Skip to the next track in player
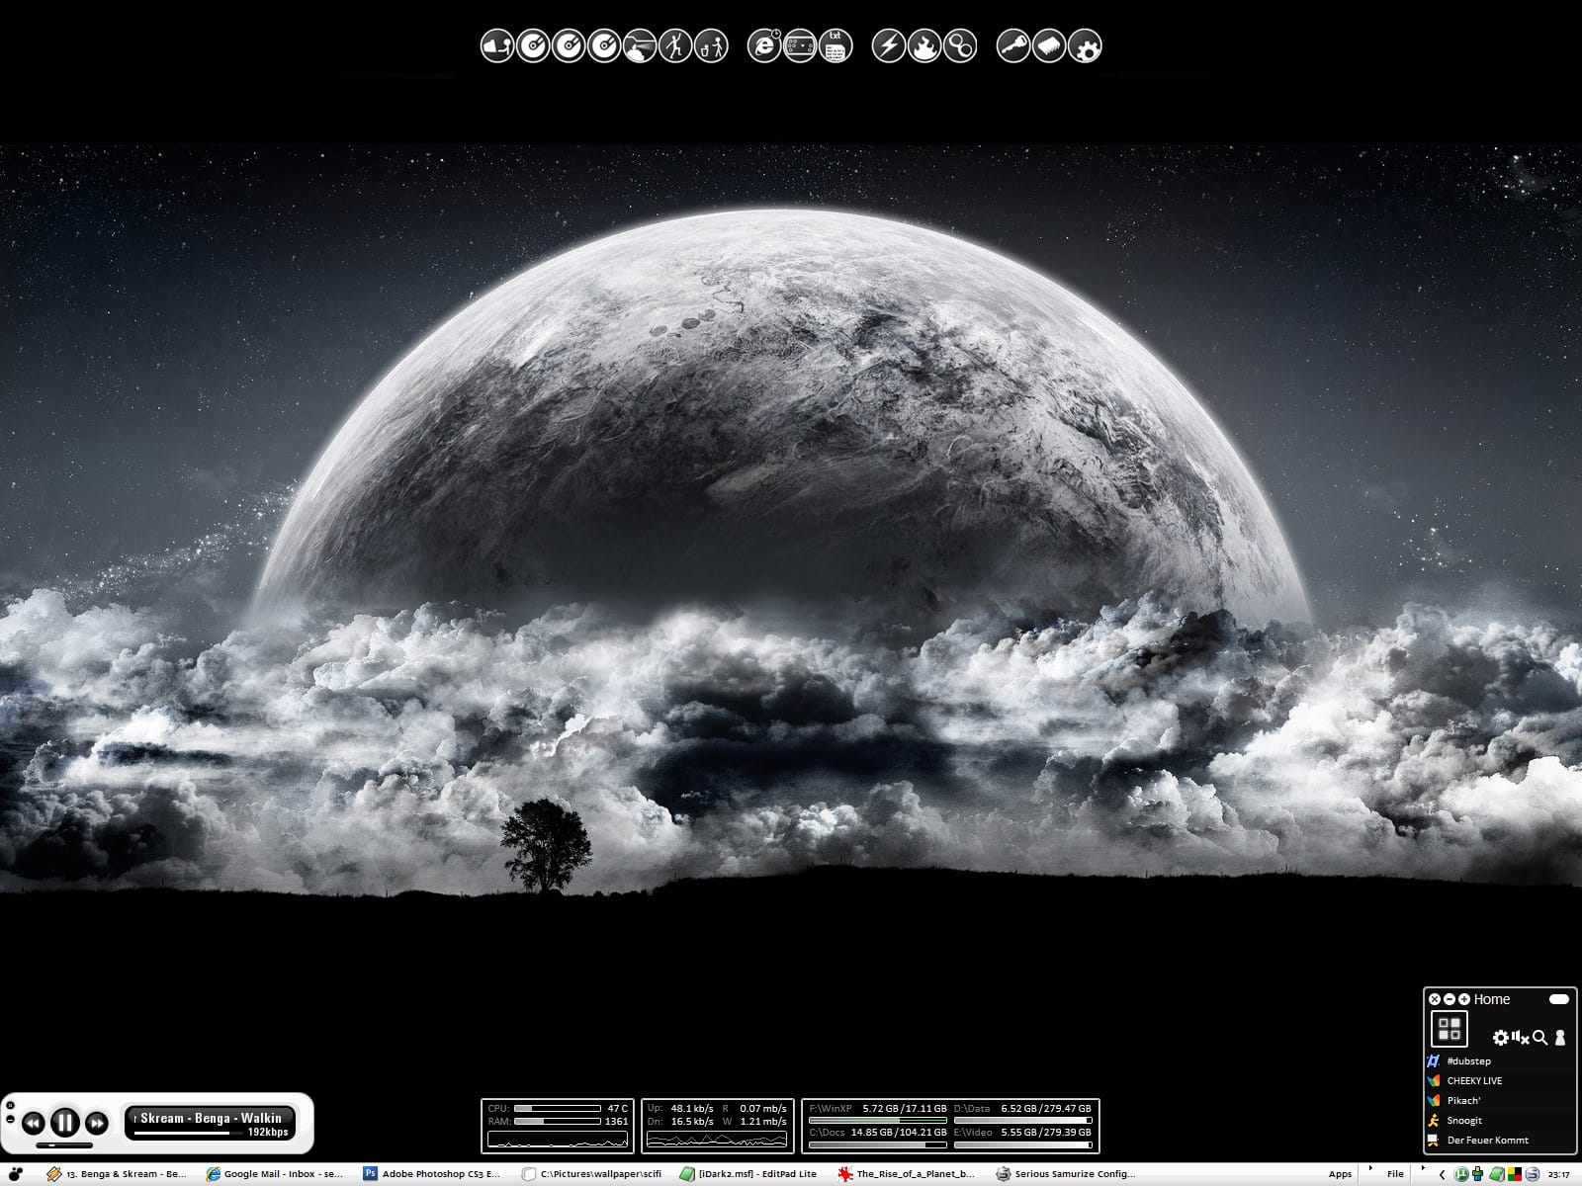The height and width of the screenshot is (1186, 1582). [x=96, y=1123]
